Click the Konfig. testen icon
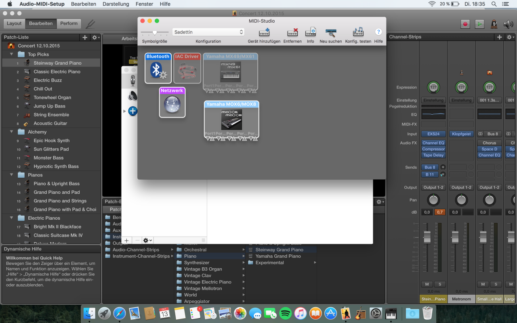This screenshot has height=323, width=517. (358, 32)
